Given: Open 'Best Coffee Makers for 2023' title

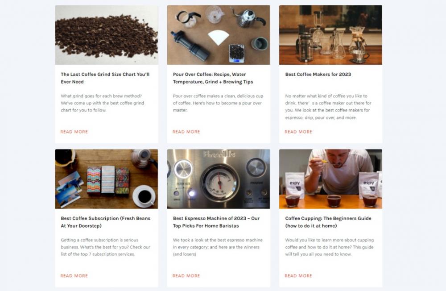Looking at the screenshot, I should tap(318, 75).
